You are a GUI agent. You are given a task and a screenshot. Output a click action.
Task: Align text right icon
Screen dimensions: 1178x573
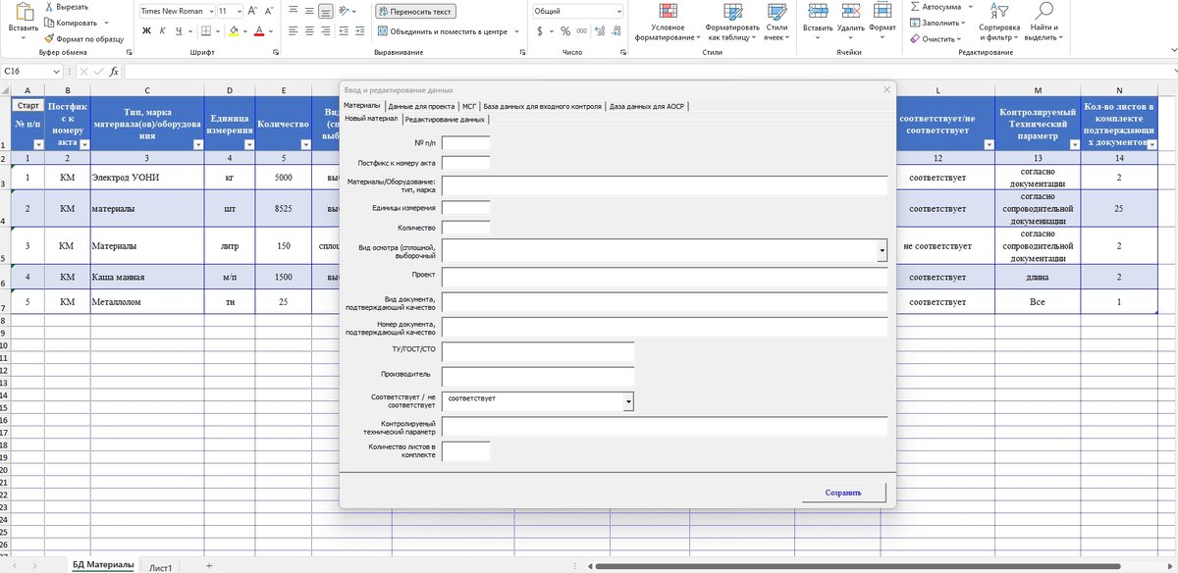click(x=326, y=30)
